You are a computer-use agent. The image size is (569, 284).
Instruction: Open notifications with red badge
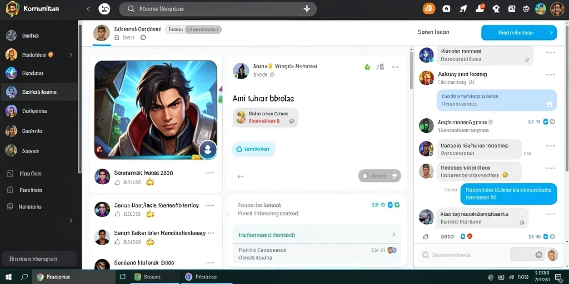[481, 8]
